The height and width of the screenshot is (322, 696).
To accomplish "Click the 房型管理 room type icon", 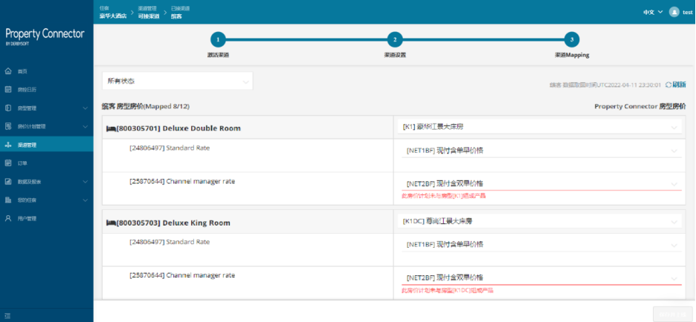I will click(x=8, y=108).
